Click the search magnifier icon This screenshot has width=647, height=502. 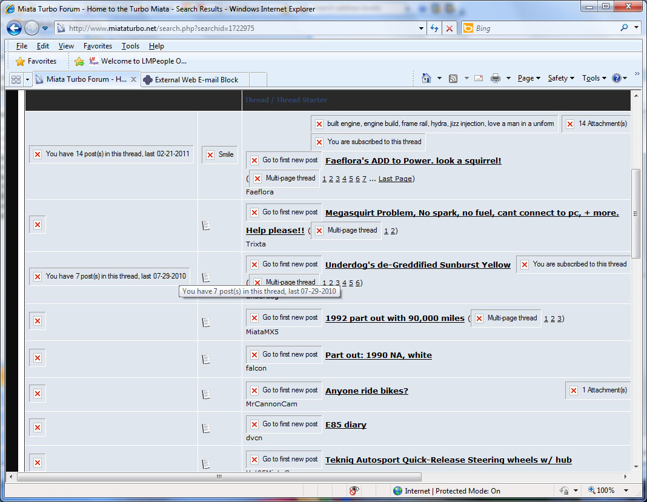pos(624,28)
